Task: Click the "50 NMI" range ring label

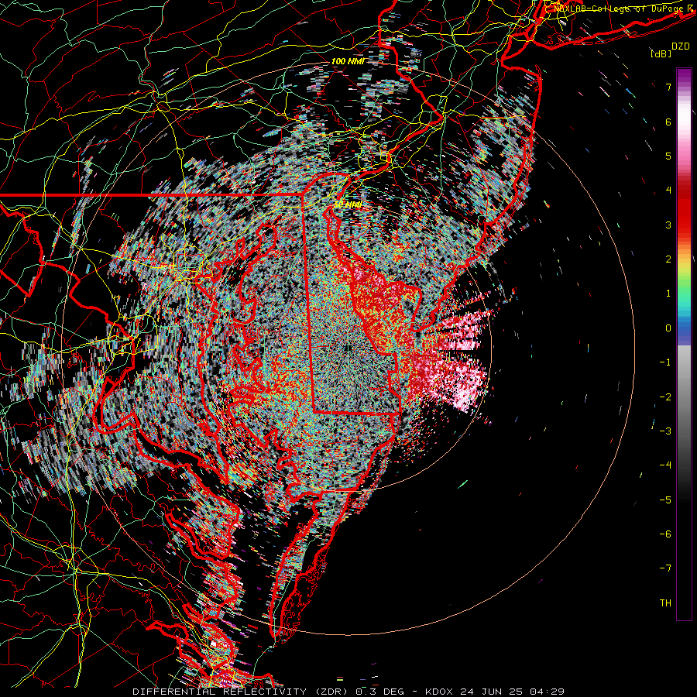Action: pyautogui.click(x=348, y=204)
